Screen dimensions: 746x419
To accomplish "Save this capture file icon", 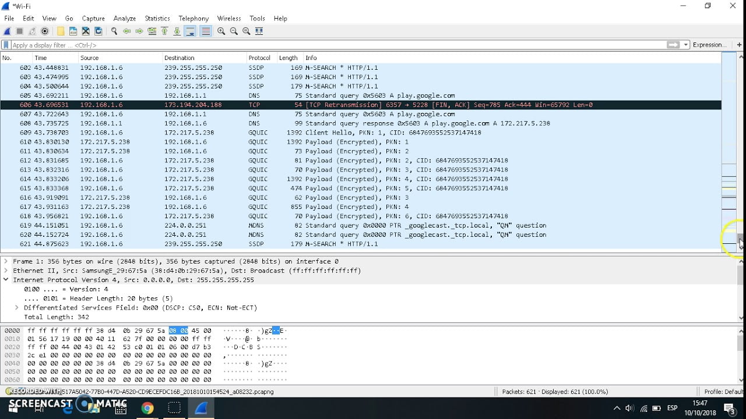I will pos(73,31).
